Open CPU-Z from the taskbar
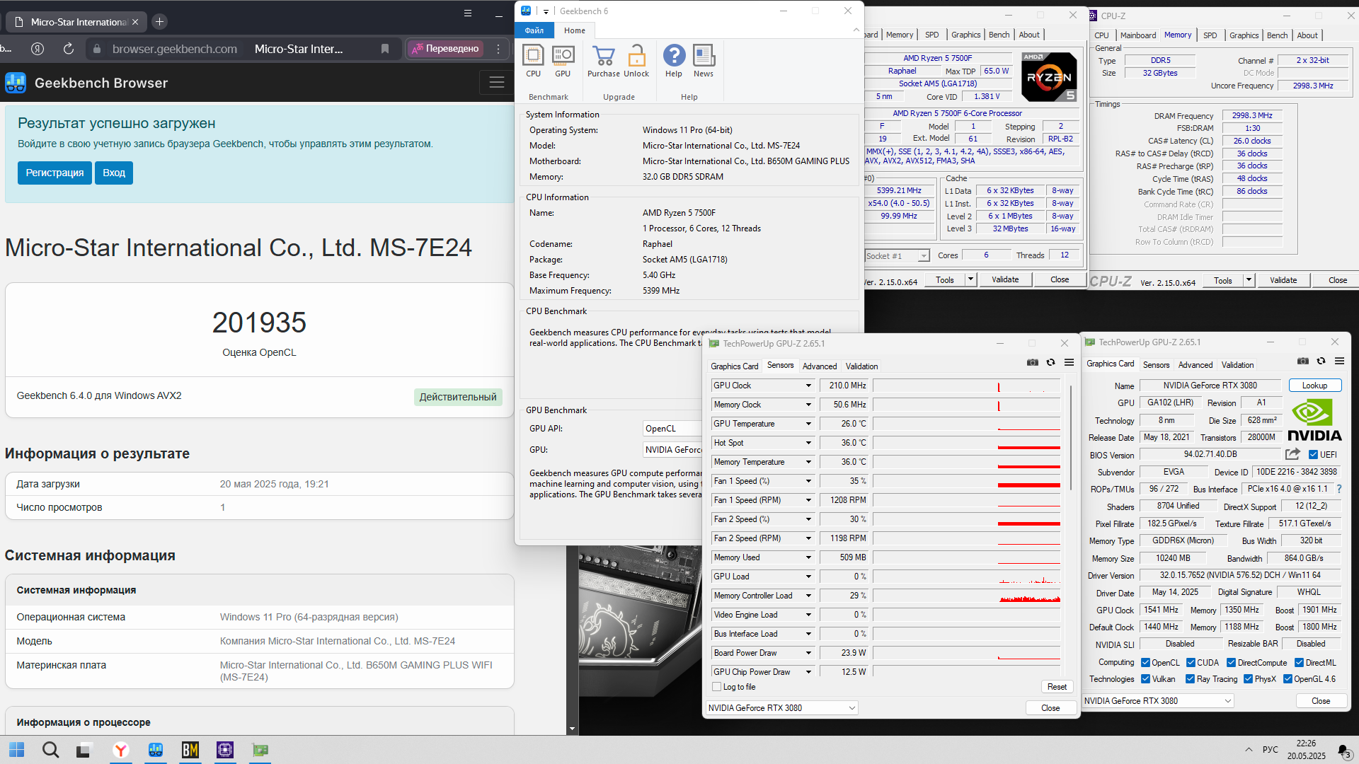The width and height of the screenshot is (1359, 764). click(x=225, y=750)
